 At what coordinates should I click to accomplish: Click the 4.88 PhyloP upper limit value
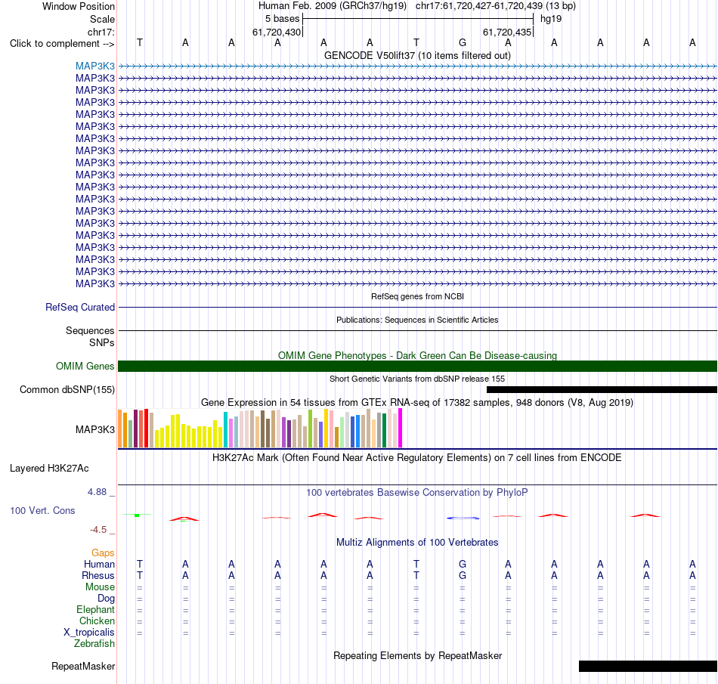pyautogui.click(x=97, y=492)
